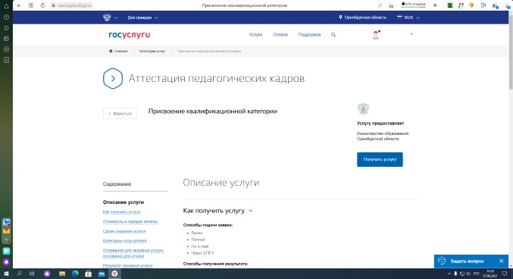
Task: Open Task View on taskbar
Action: pos(32,274)
